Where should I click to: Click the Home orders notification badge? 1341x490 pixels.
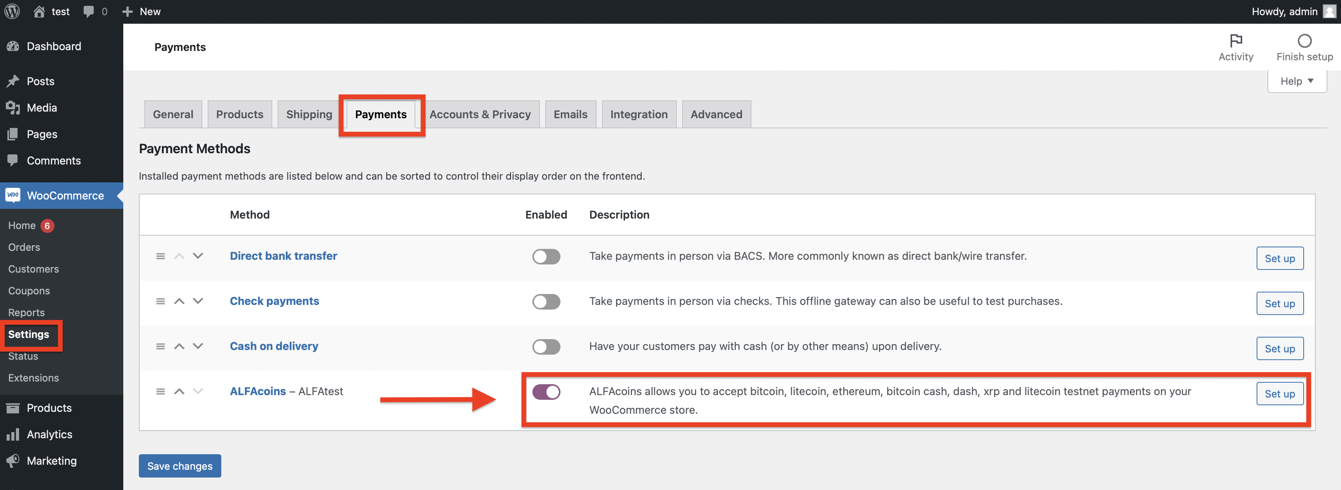[48, 225]
